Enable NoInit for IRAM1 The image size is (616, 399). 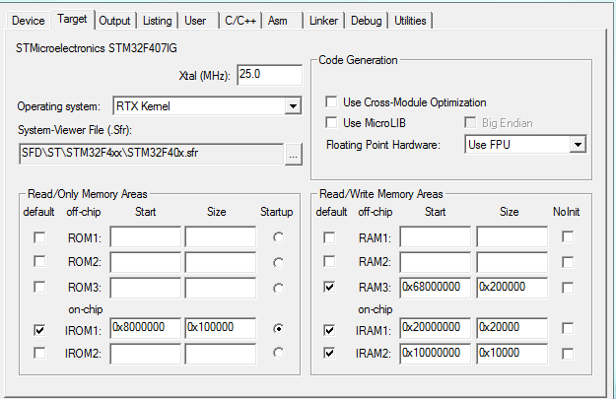click(x=568, y=328)
